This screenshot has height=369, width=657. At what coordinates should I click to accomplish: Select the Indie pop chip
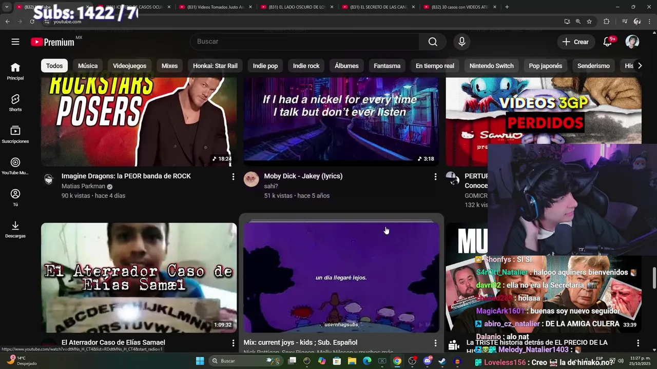pyautogui.click(x=265, y=66)
